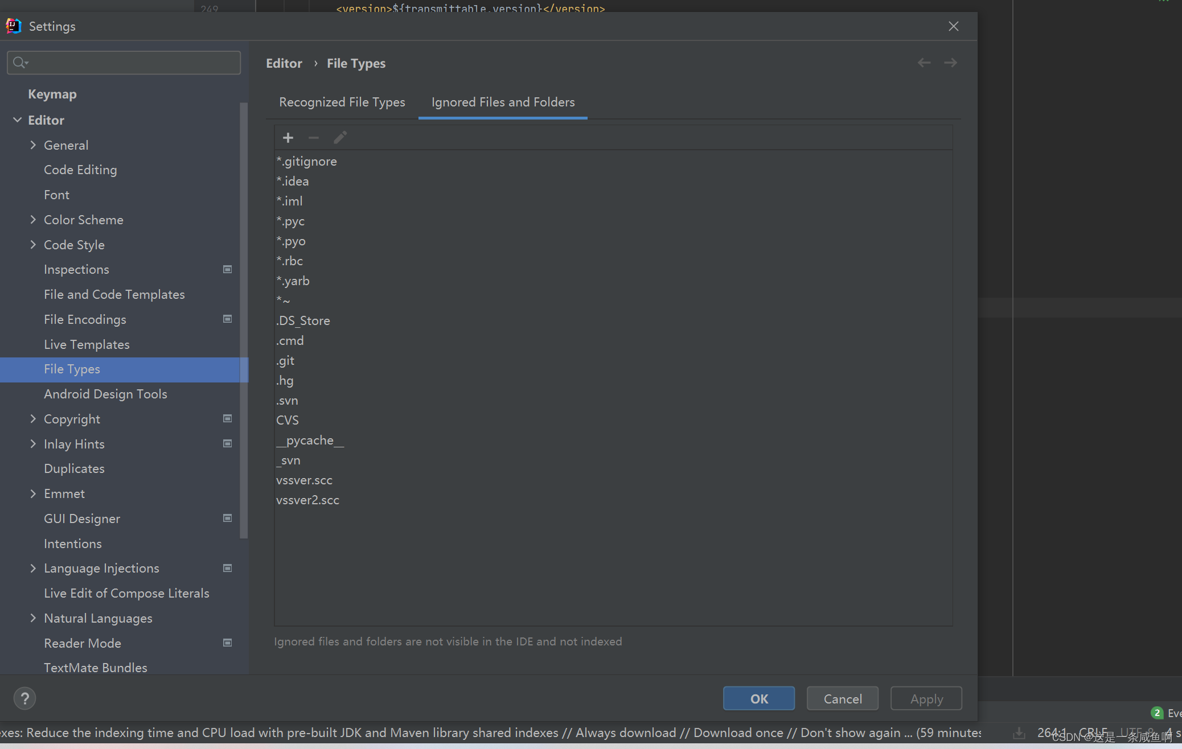Expand the Language Injections node
1182x749 pixels.
[x=33, y=568]
